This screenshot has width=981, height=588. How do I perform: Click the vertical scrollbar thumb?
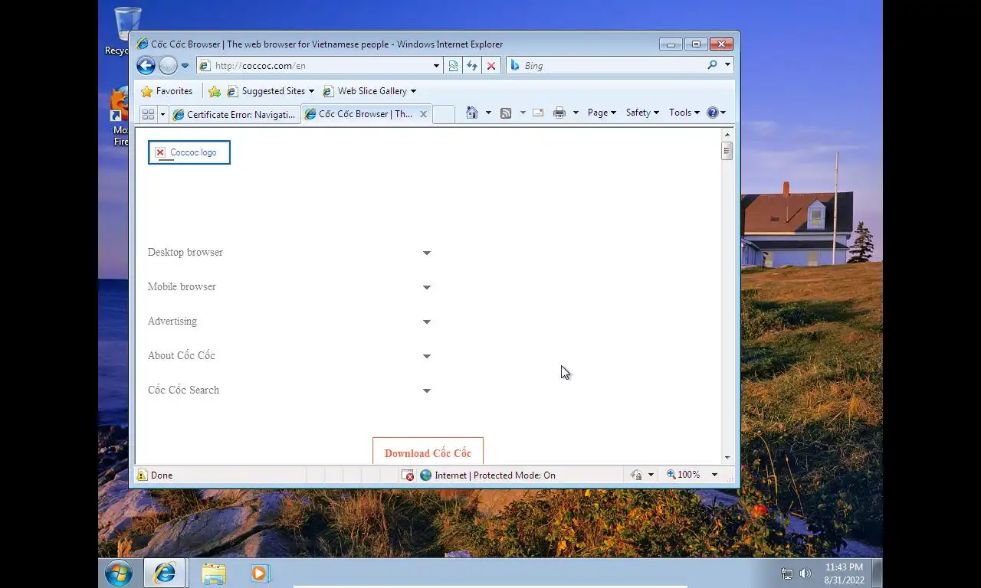[727, 151]
